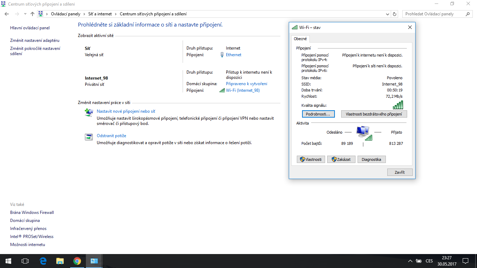
Task: Open Možnosti internetu link
Action: (x=28, y=245)
